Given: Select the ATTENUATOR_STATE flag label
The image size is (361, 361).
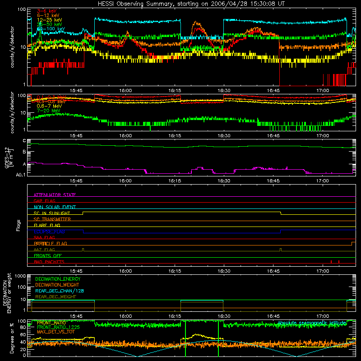Looking at the screenshot, I should pos(55,195).
